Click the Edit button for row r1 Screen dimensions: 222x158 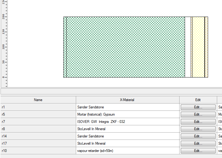[198, 107]
